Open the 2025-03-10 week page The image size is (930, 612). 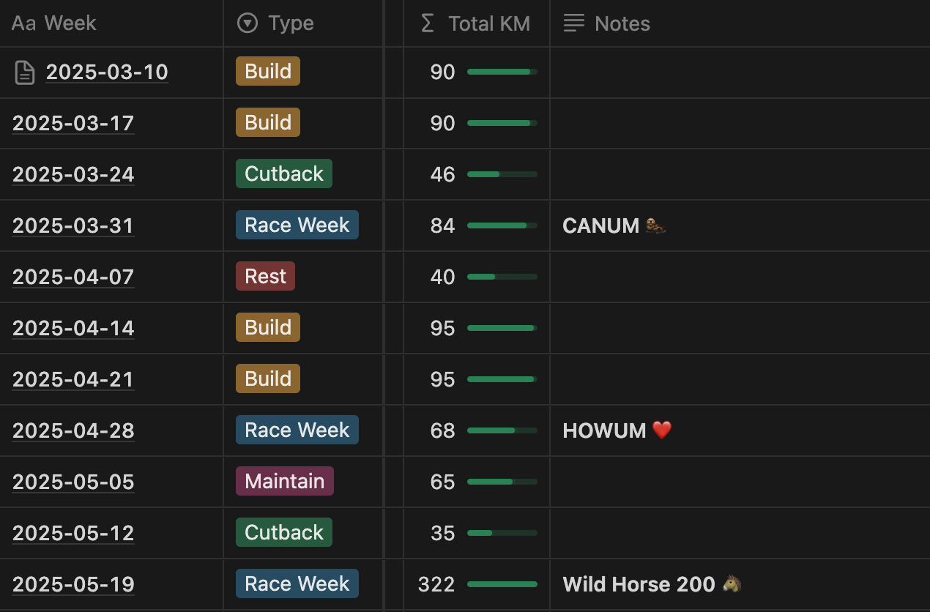[107, 72]
